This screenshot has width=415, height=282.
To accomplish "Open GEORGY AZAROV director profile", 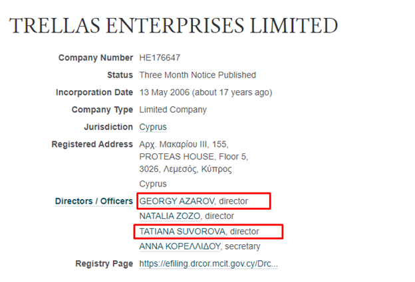I will (177, 201).
